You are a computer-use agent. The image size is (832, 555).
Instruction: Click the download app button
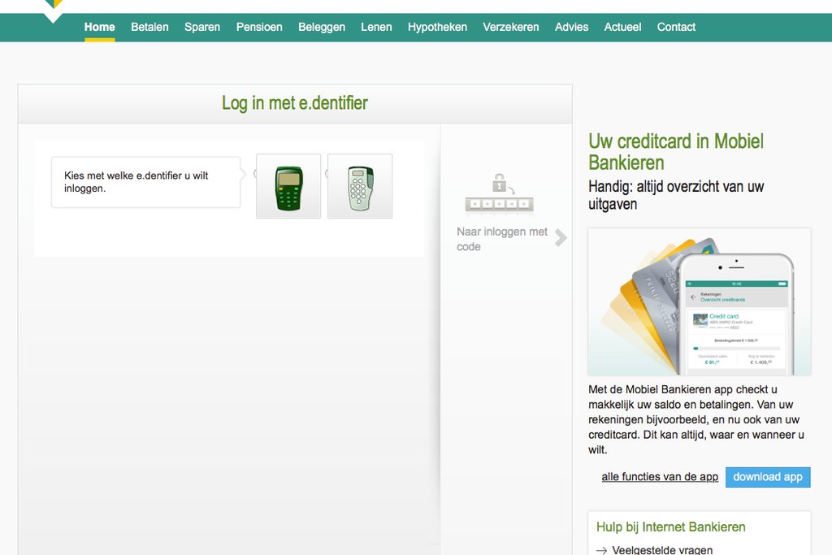[x=768, y=477]
